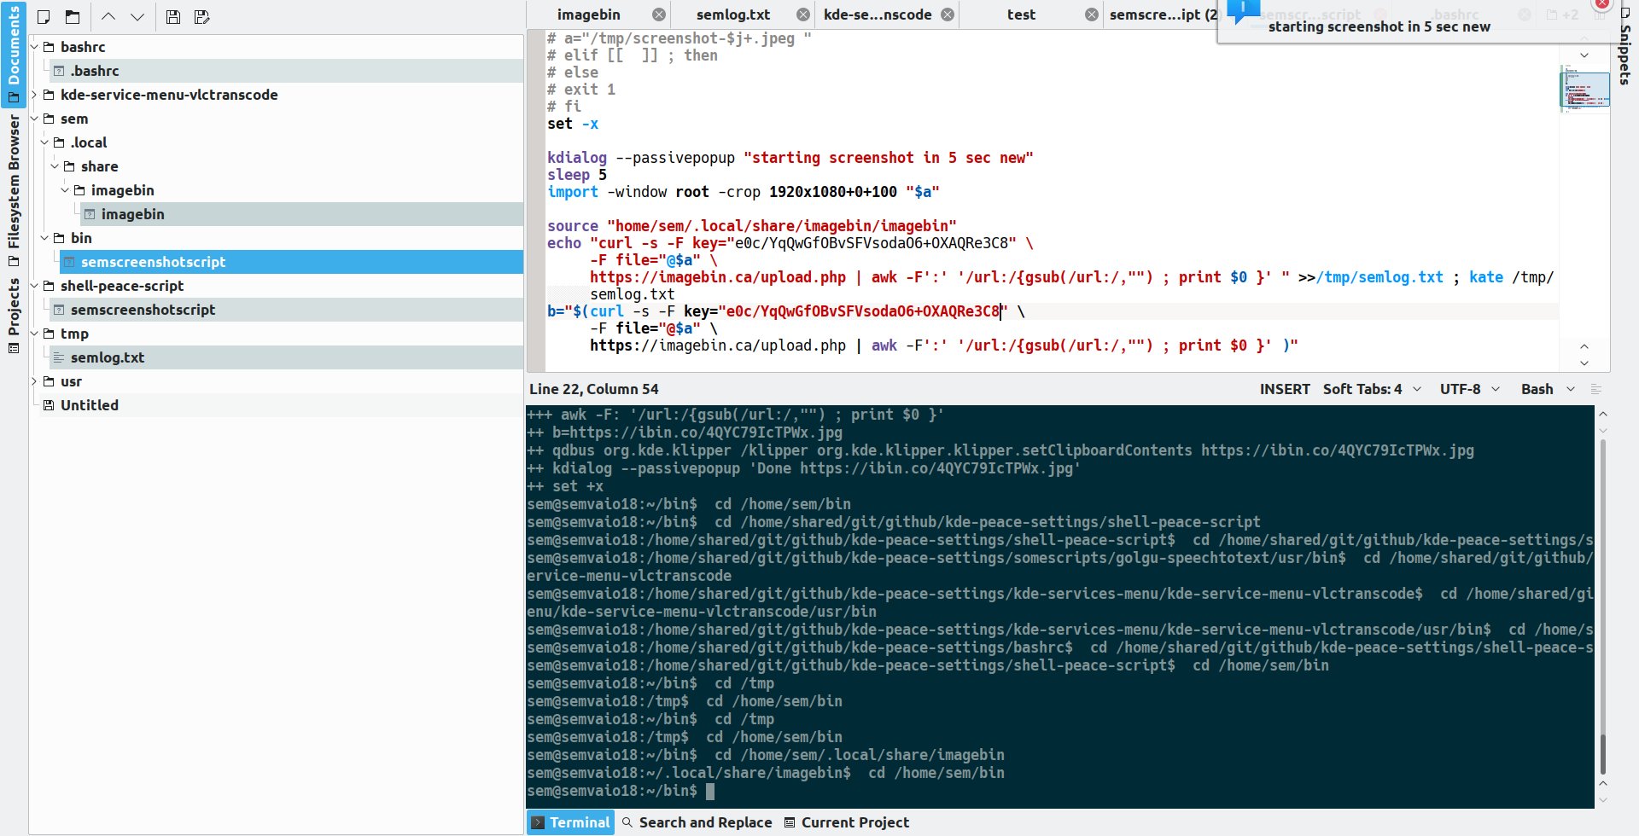Click .bashrc file icon in tree
This screenshot has width=1639, height=836.
(59, 71)
